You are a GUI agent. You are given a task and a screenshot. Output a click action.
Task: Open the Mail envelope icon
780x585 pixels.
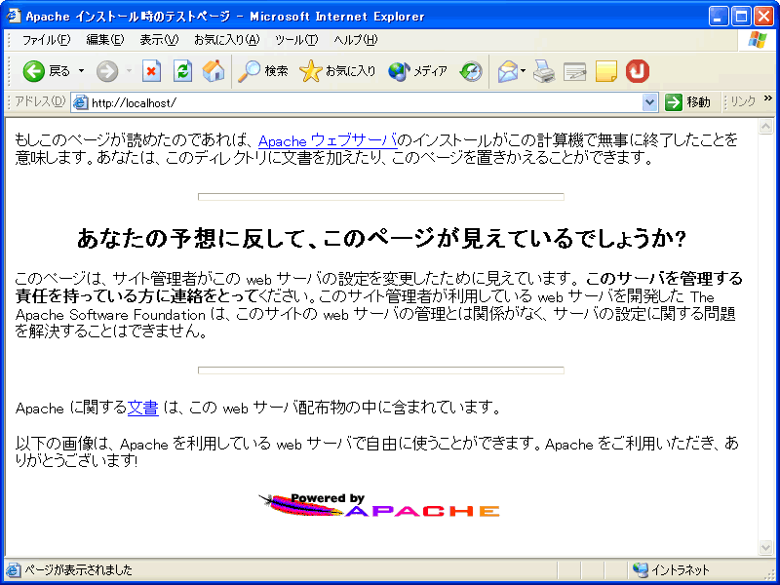[x=507, y=71]
